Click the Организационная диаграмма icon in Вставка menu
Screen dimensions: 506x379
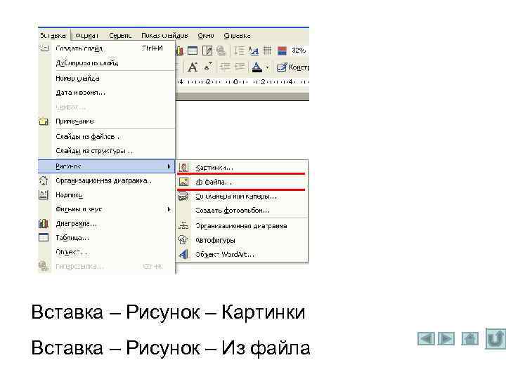pos(44,180)
